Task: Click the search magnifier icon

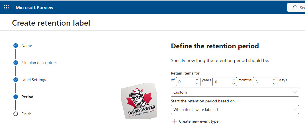Action: (x=294, y=8)
